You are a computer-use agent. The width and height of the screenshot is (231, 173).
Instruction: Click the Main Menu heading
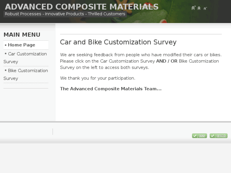[x=22, y=35]
